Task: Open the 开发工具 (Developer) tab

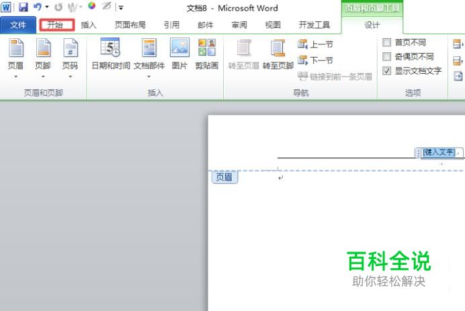Action: [x=314, y=25]
